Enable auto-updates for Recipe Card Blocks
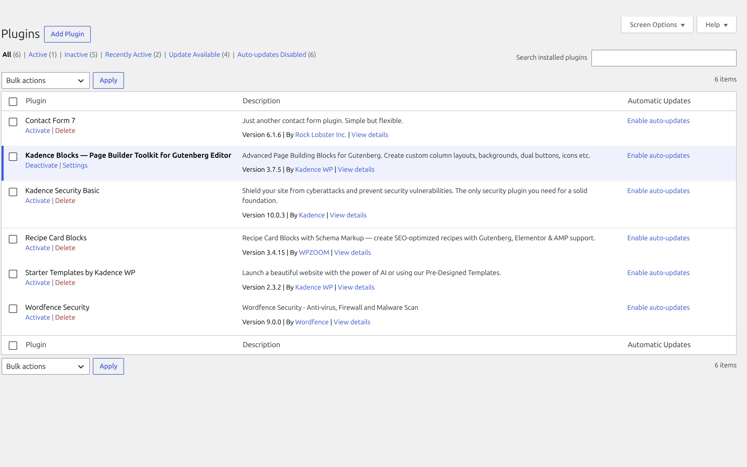Screen dimensions: 747x467 tap(658, 238)
